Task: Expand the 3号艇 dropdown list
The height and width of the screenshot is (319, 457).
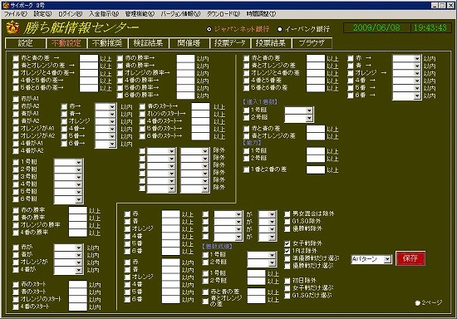Action: click(68, 177)
